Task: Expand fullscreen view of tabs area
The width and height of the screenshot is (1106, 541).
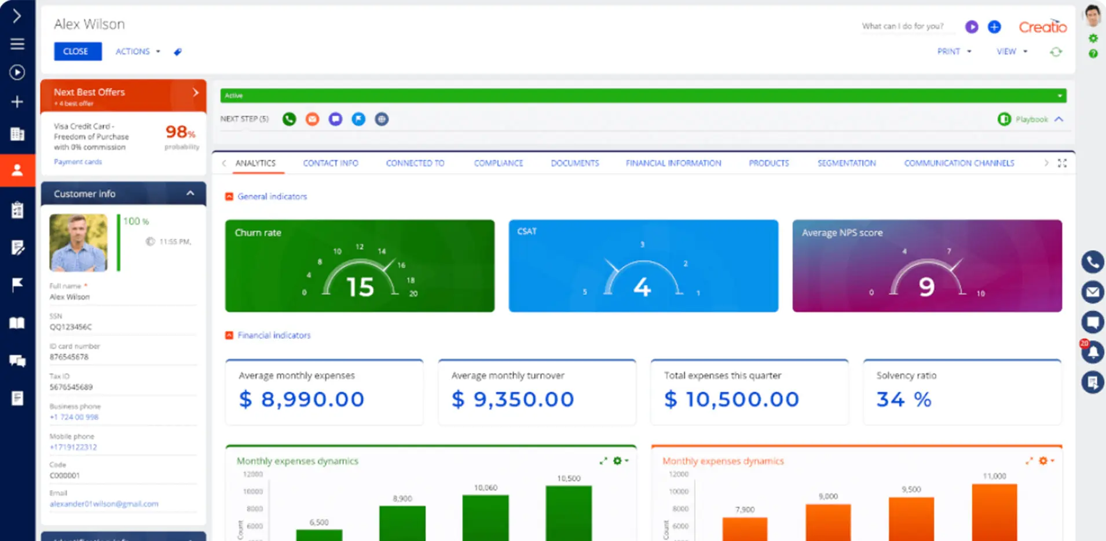Action: coord(1062,163)
